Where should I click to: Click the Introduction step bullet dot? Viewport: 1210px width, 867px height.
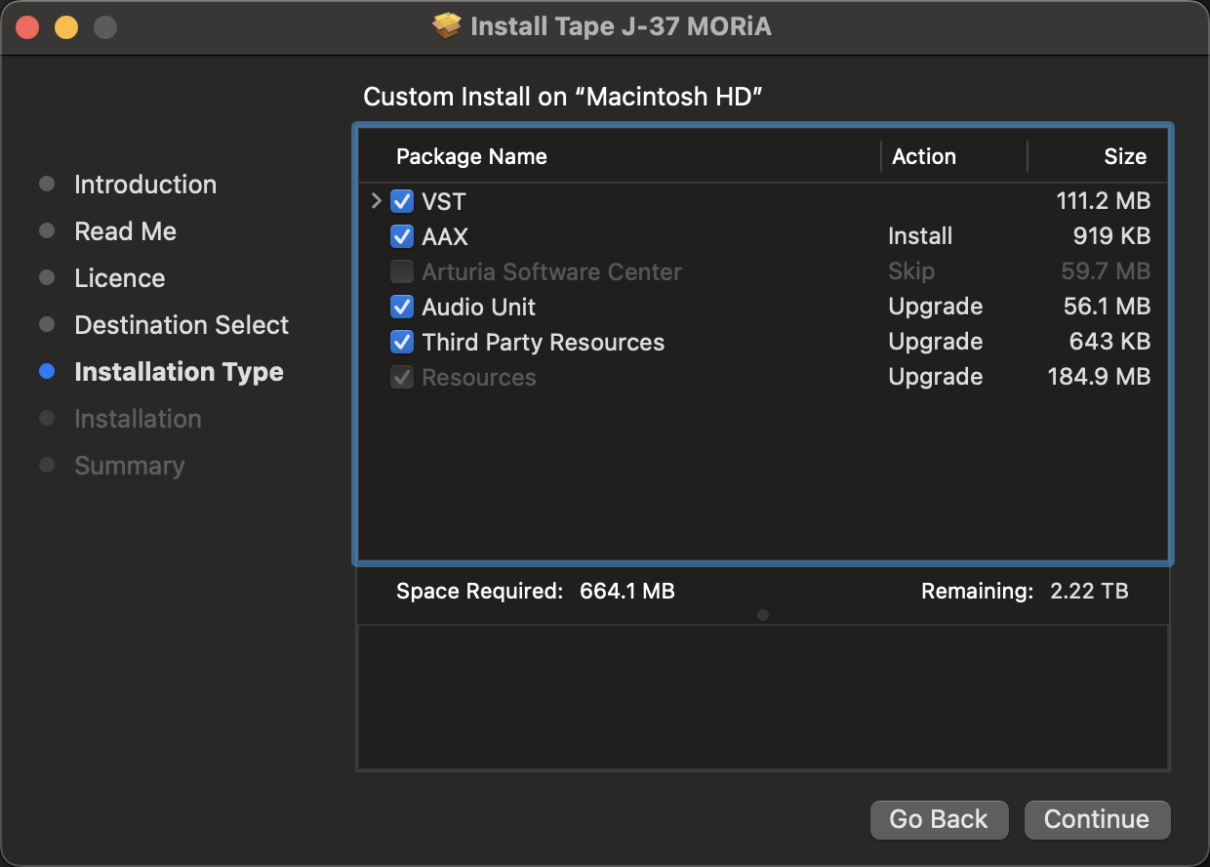pyautogui.click(x=47, y=185)
